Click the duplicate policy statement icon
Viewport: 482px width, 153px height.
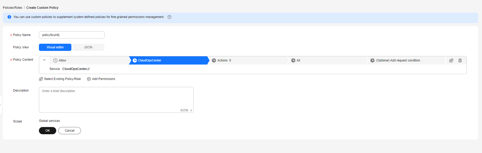(451, 60)
